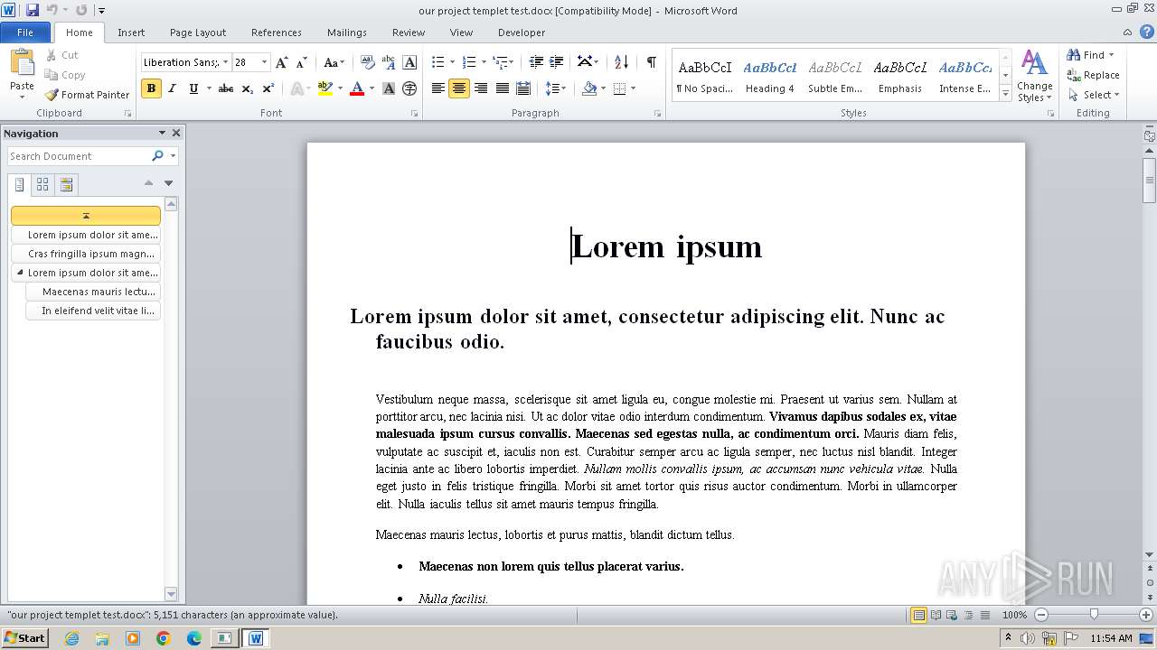Image resolution: width=1157 pixels, height=650 pixels.
Task: Click the Character Shading icon
Action: pos(389,88)
